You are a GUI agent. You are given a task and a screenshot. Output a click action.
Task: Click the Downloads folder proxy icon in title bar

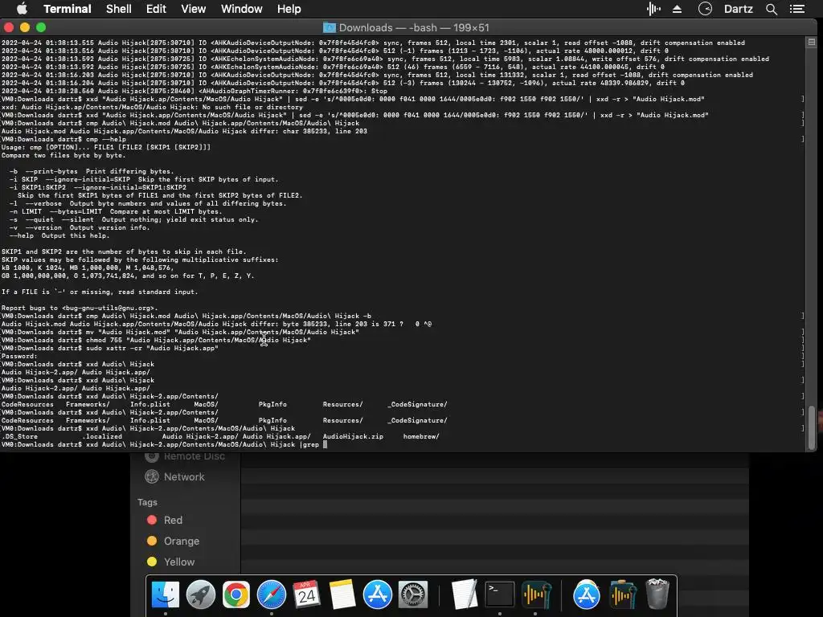329,28
